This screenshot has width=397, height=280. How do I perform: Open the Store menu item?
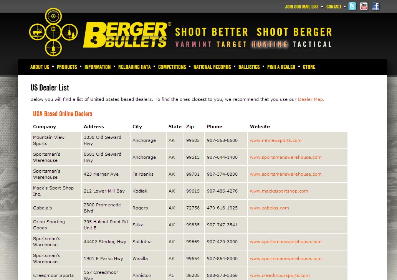tap(309, 67)
